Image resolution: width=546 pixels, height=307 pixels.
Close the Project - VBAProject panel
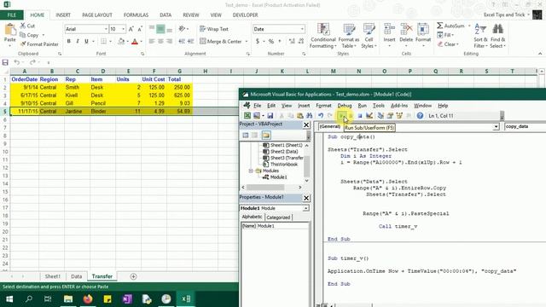point(306,125)
